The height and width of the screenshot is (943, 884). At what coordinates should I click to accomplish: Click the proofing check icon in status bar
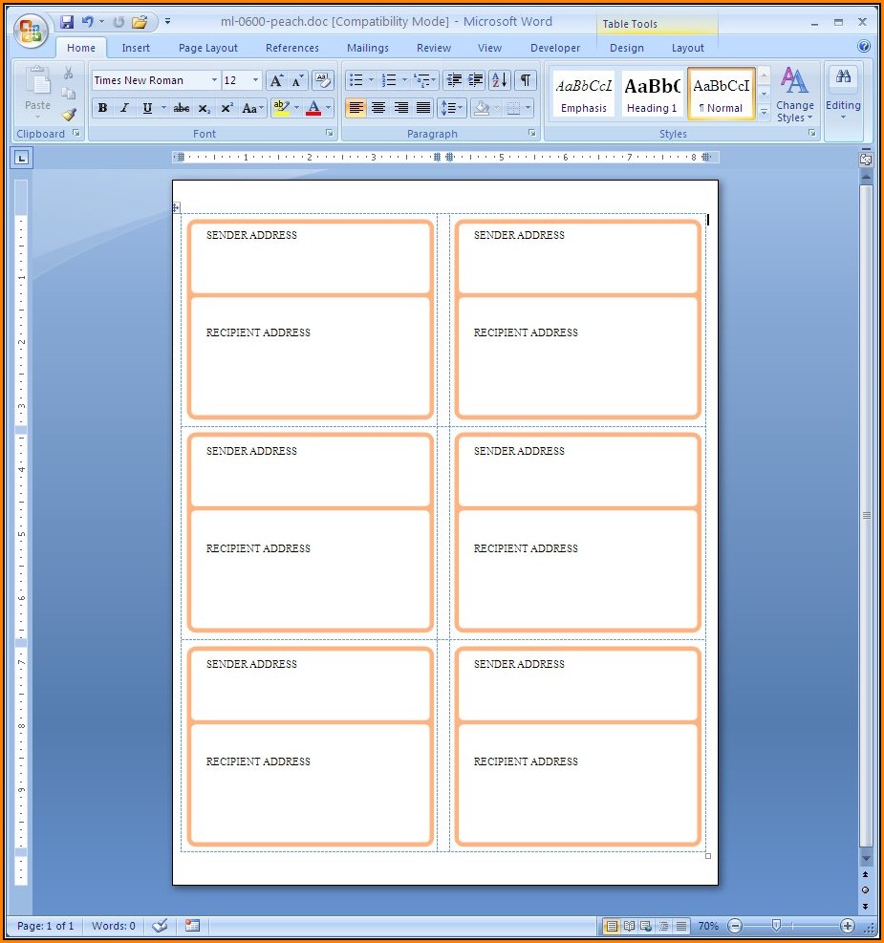[160, 926]
